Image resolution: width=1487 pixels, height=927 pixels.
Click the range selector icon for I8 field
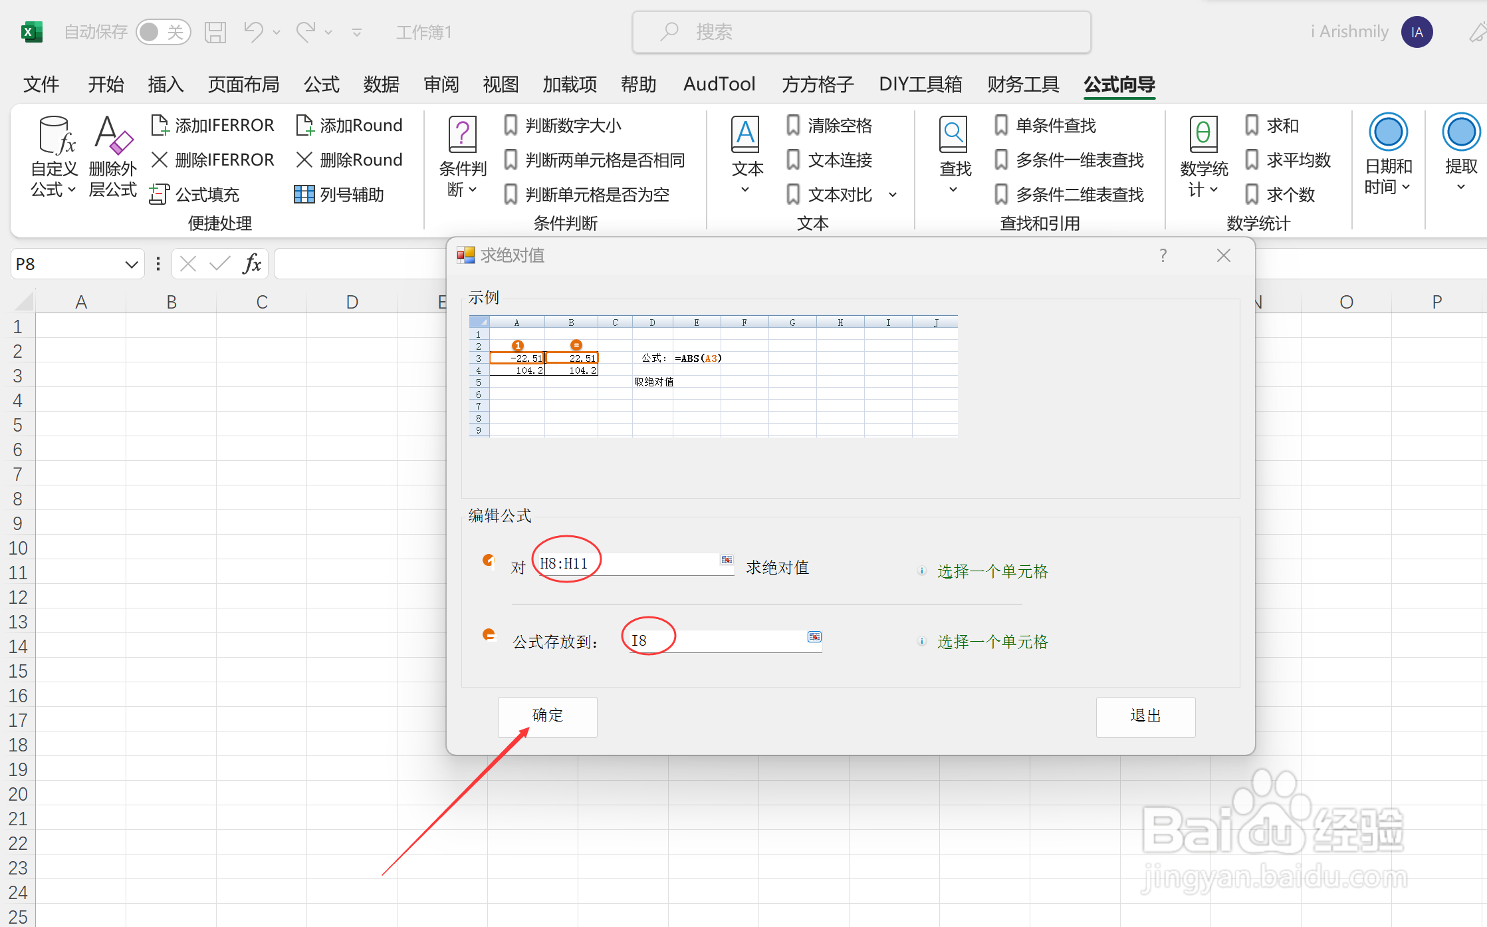814,637
